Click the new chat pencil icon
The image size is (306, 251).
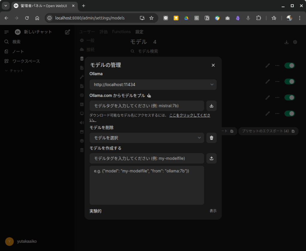pyautogui.click(x=68, y=32)
